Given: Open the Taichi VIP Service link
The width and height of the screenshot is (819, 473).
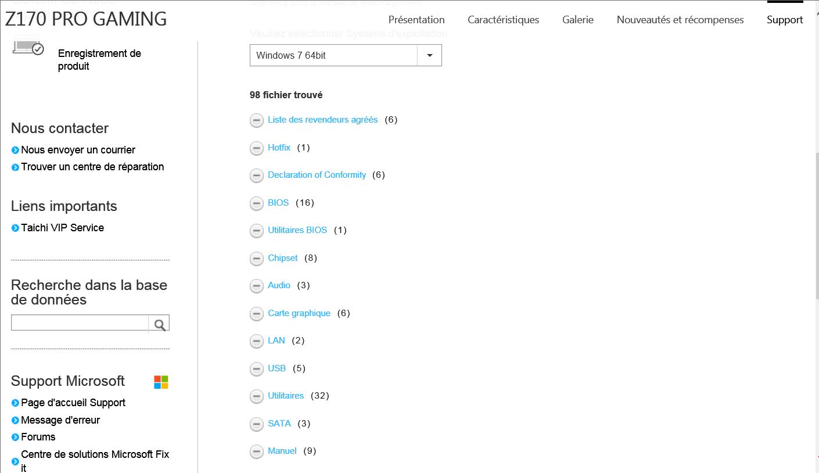Looking at the screenshot, I should (x=62, y=228).
